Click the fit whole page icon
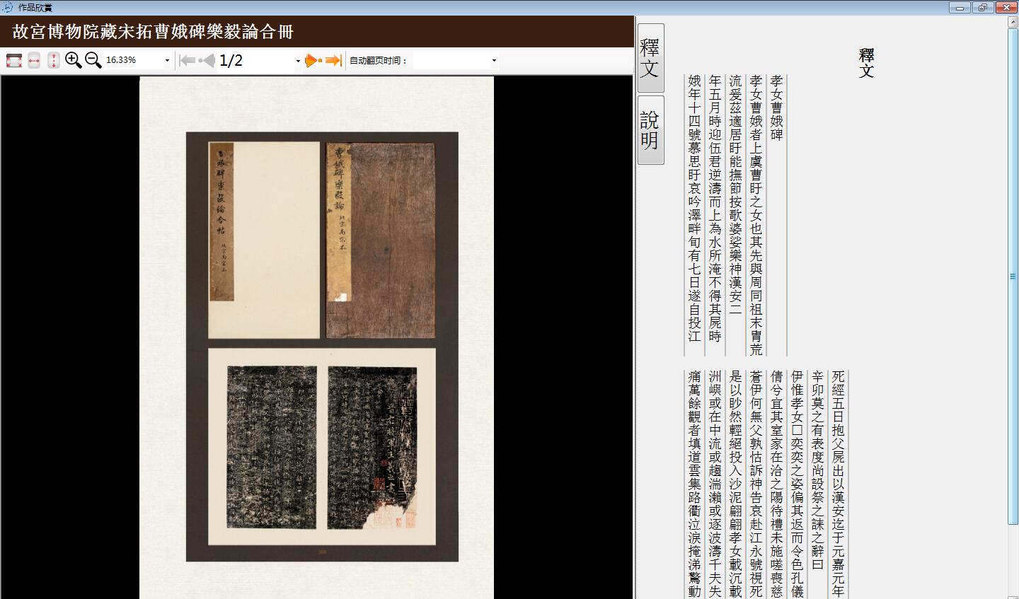This screenshot has height=599, width=1019. click(x=14, y=61)
